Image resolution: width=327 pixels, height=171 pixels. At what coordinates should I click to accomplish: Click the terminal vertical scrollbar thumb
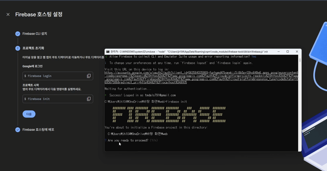pos(300,60)
